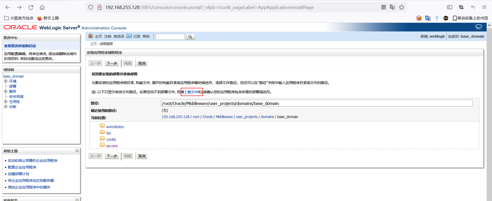Click the page scrollbar up arrow
Viewport: 492px width, 201px height.
pyautogui.click(x=489, y=26)
